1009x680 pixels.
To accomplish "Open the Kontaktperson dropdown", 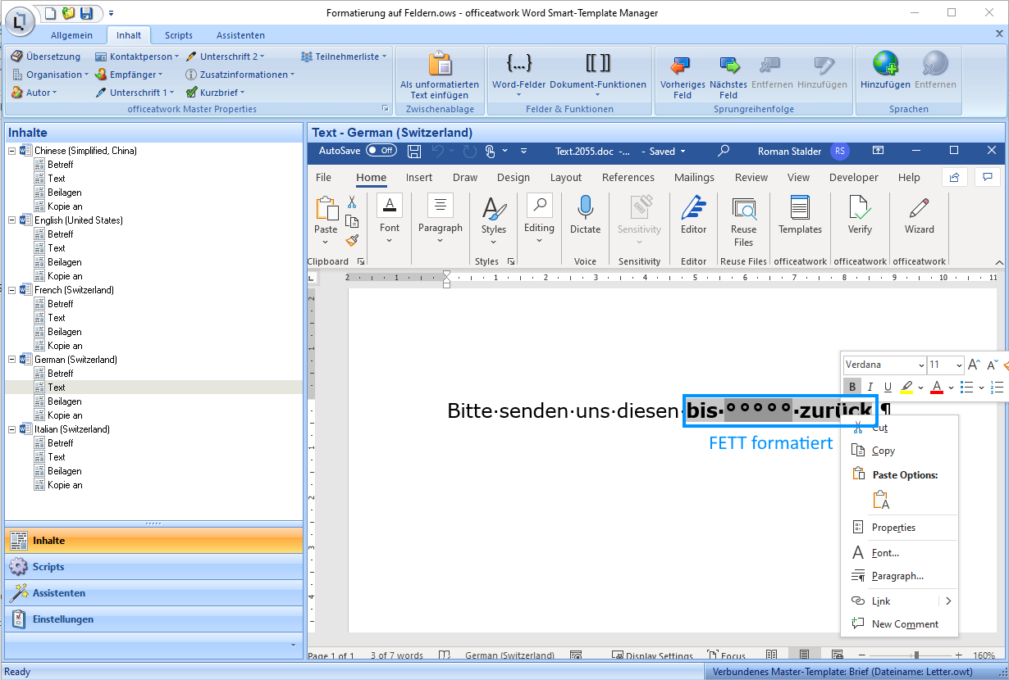I will 136,57.
